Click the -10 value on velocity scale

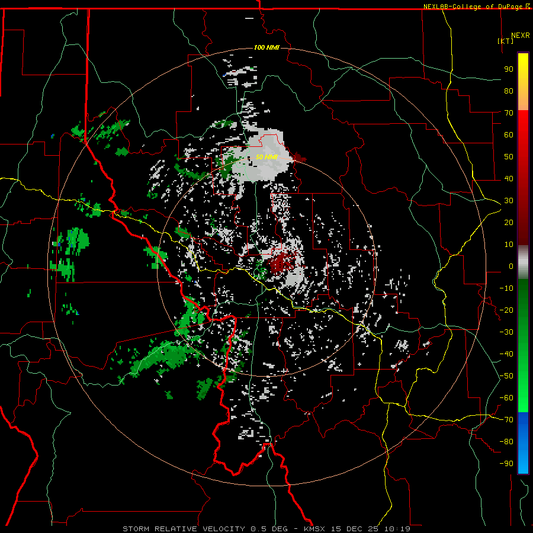[506, 288]
